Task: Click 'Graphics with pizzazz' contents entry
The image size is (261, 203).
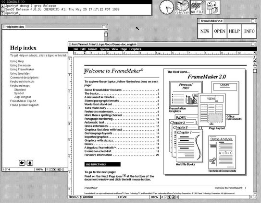Action: 122,140
